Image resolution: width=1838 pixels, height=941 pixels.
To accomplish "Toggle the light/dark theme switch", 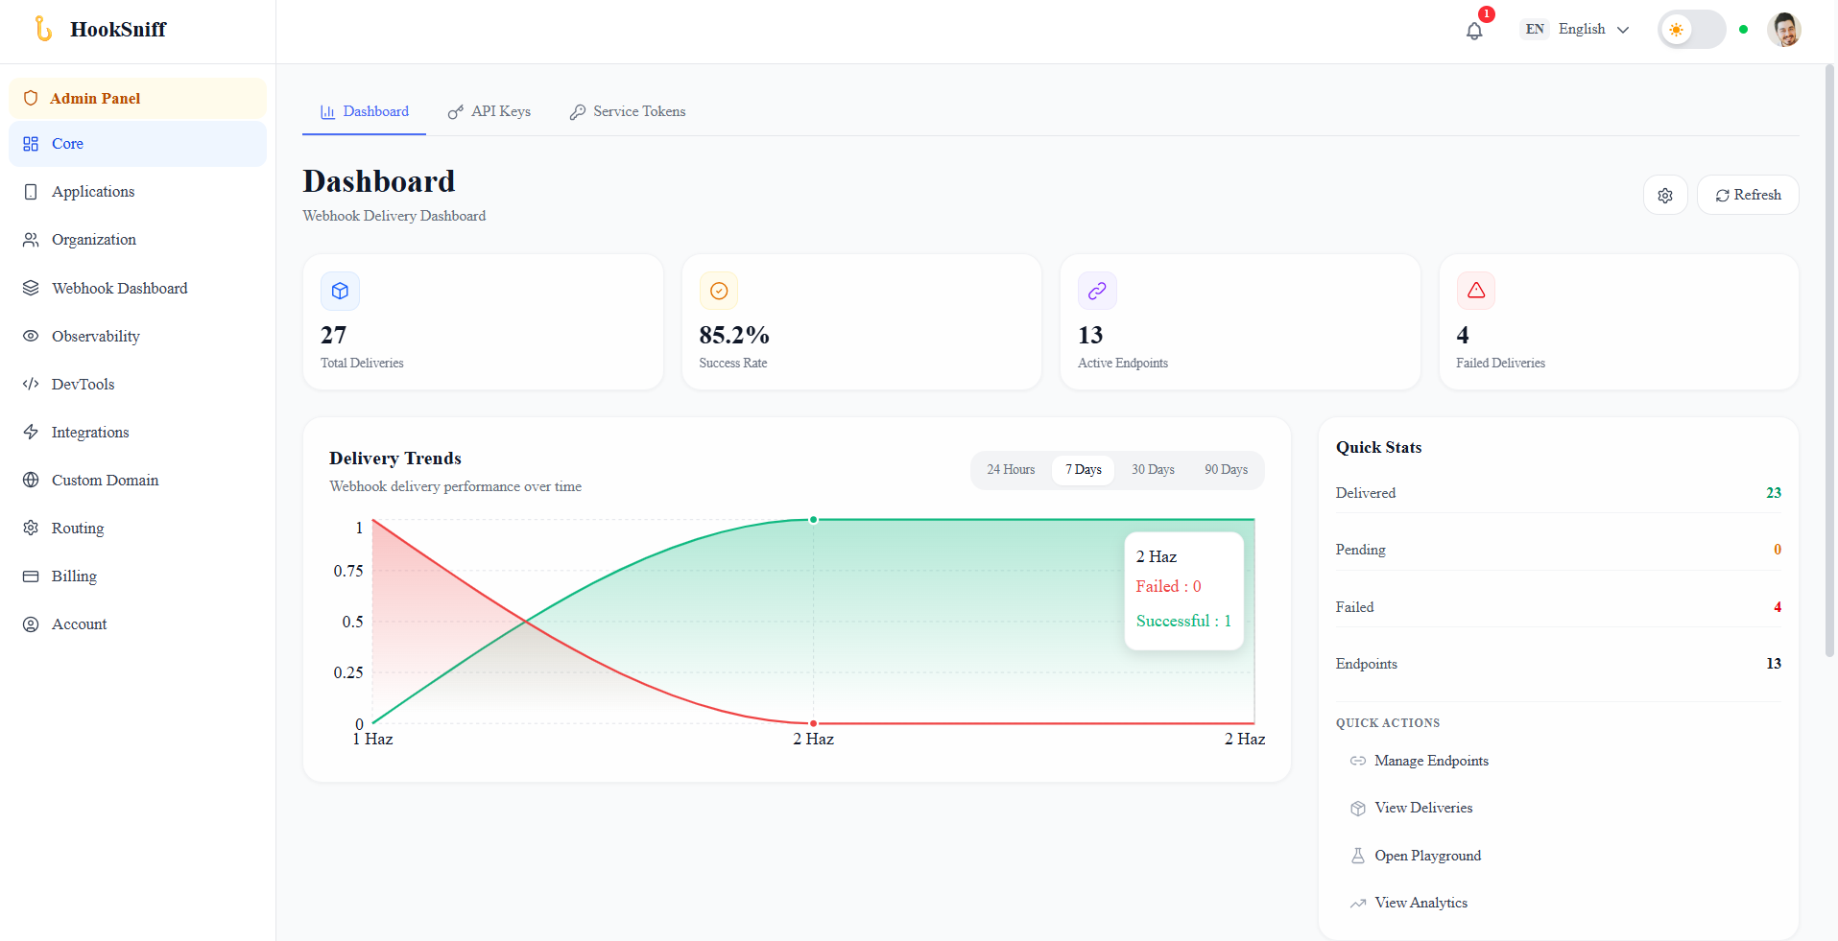I will click(x=1691, y=30).
